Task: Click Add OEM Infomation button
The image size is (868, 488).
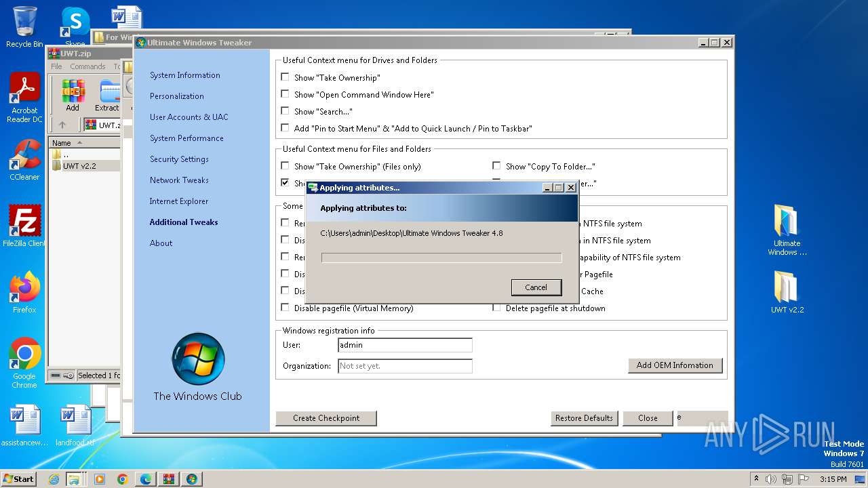Action: [x=675, y=365]
